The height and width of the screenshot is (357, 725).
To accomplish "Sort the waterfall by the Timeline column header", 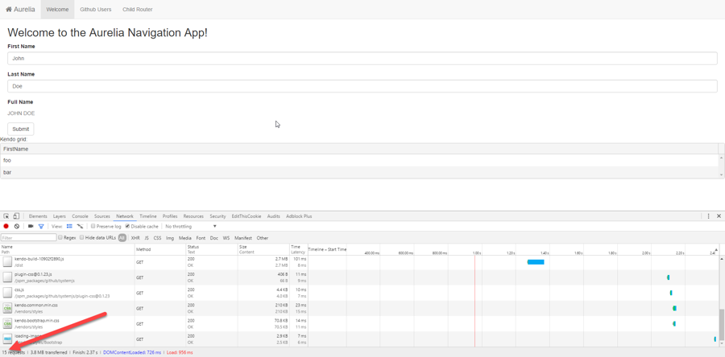I will [x=327, y=249].
